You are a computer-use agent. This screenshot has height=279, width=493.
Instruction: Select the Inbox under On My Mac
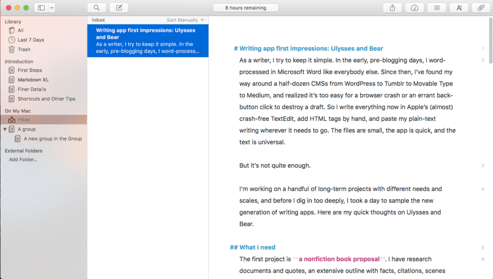[43, 120]
